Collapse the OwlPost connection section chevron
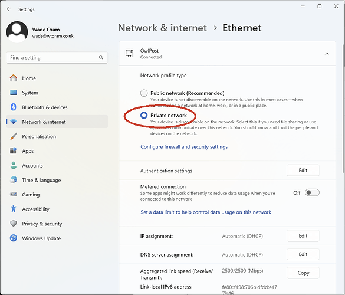Screen dimensions: 345x295 point(327,54)
